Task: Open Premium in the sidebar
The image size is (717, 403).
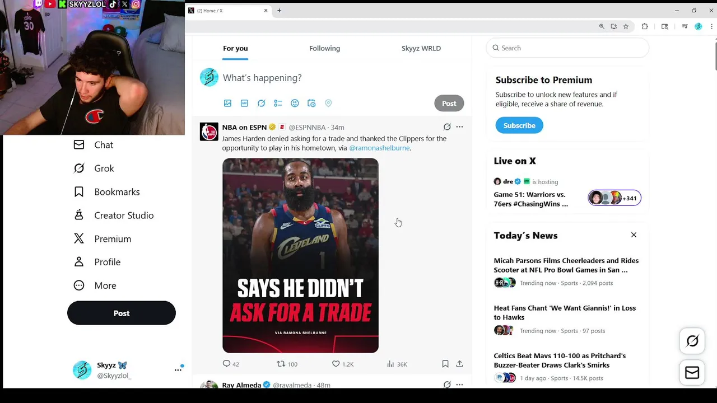Action: tap(102, 239)
